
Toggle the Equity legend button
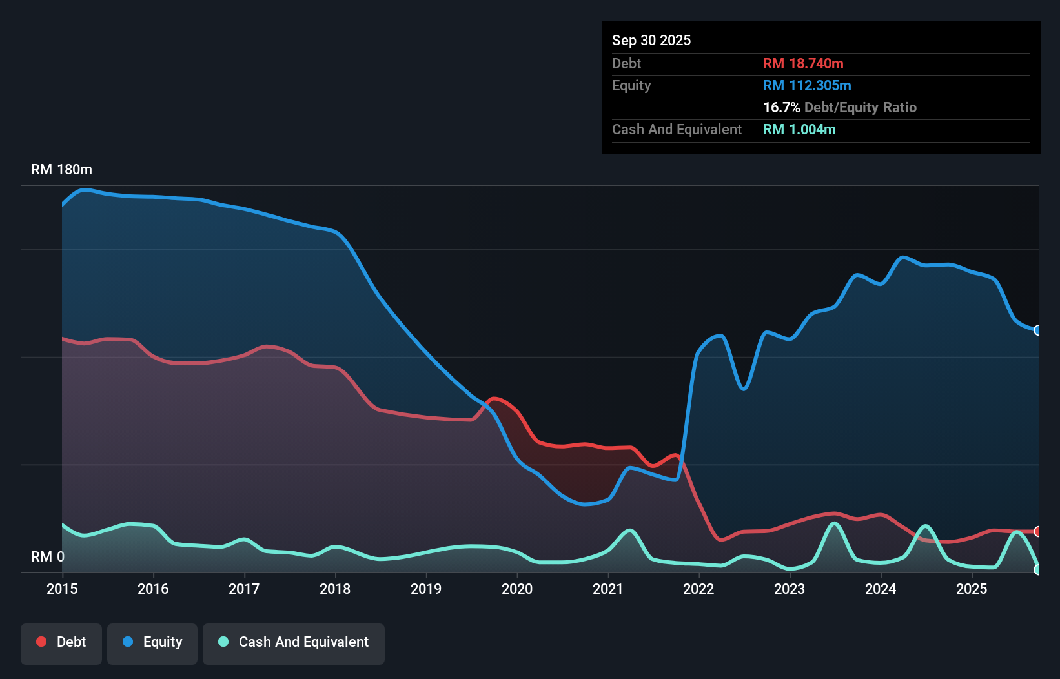click(152, 644)
